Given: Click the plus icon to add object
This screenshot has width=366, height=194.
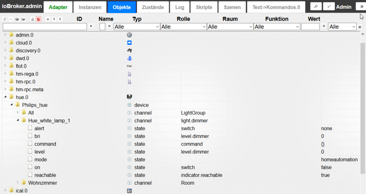Looking at the screenshot, I should (x=48, y=19).
